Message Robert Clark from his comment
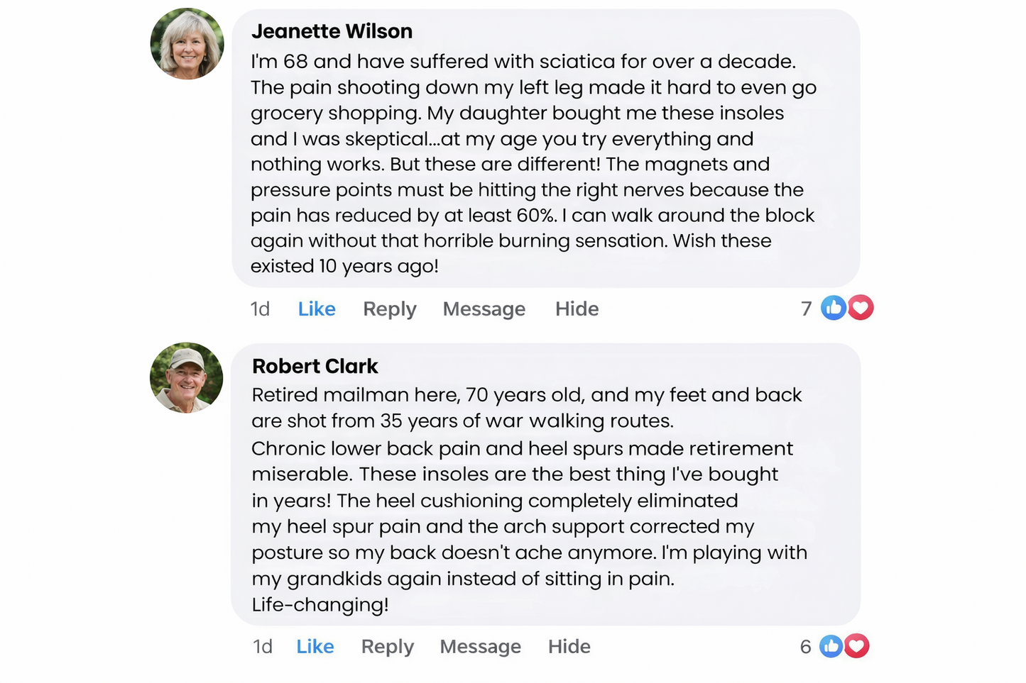The height and width of the screenshot is (683, 1026). pos(480,647)
